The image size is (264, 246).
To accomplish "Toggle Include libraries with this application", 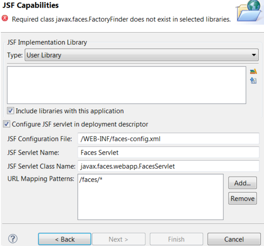I will [10, 111].
